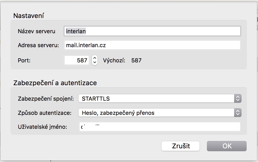Open the Způsob autentizace dropdown
258x162 pixels.
click(x=160, y=113)
